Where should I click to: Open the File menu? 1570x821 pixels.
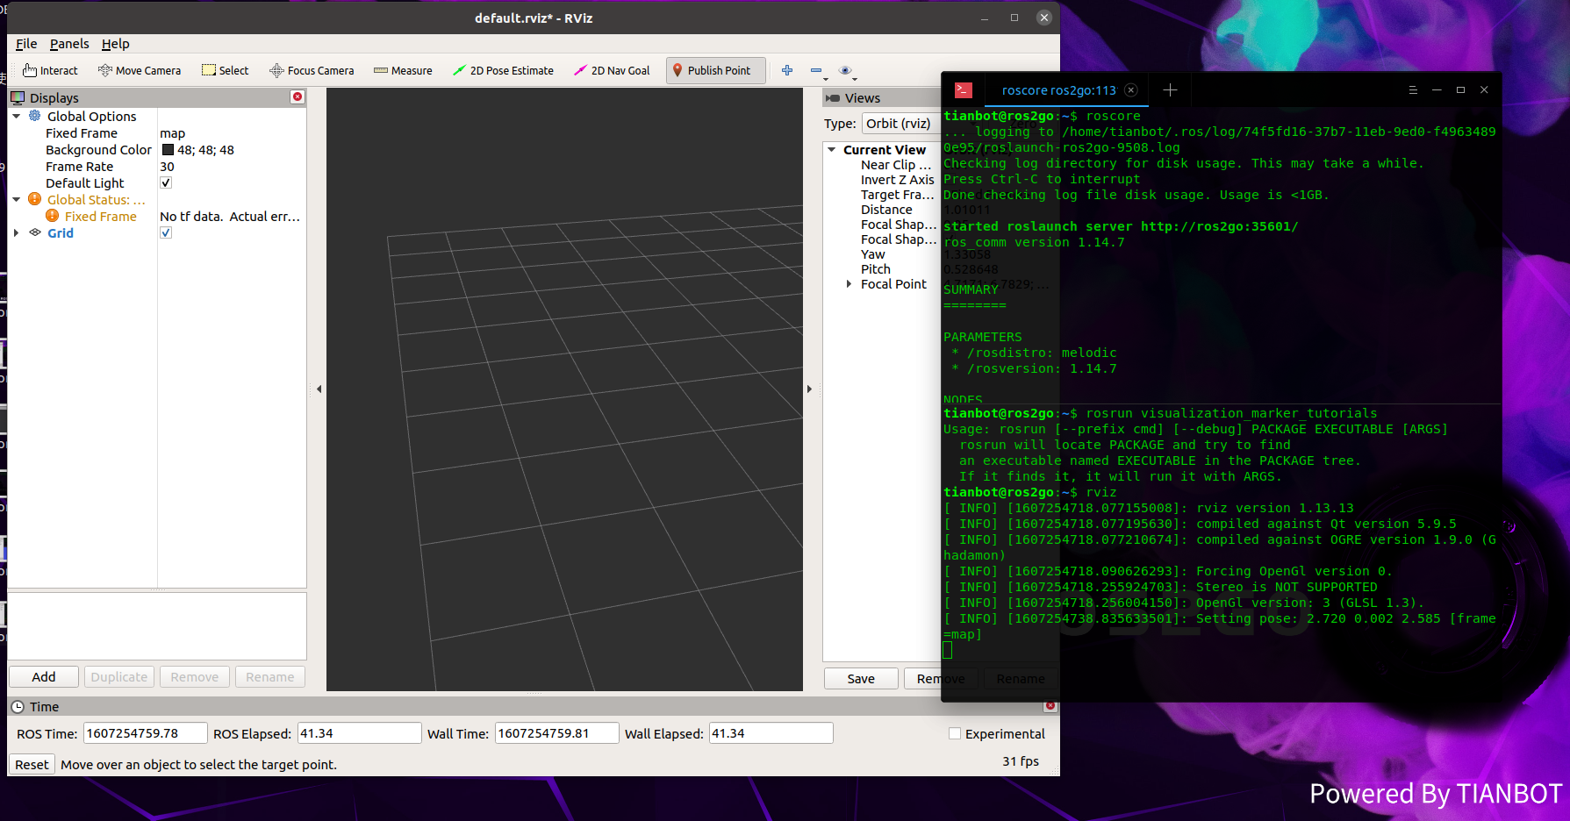point(26,43)
